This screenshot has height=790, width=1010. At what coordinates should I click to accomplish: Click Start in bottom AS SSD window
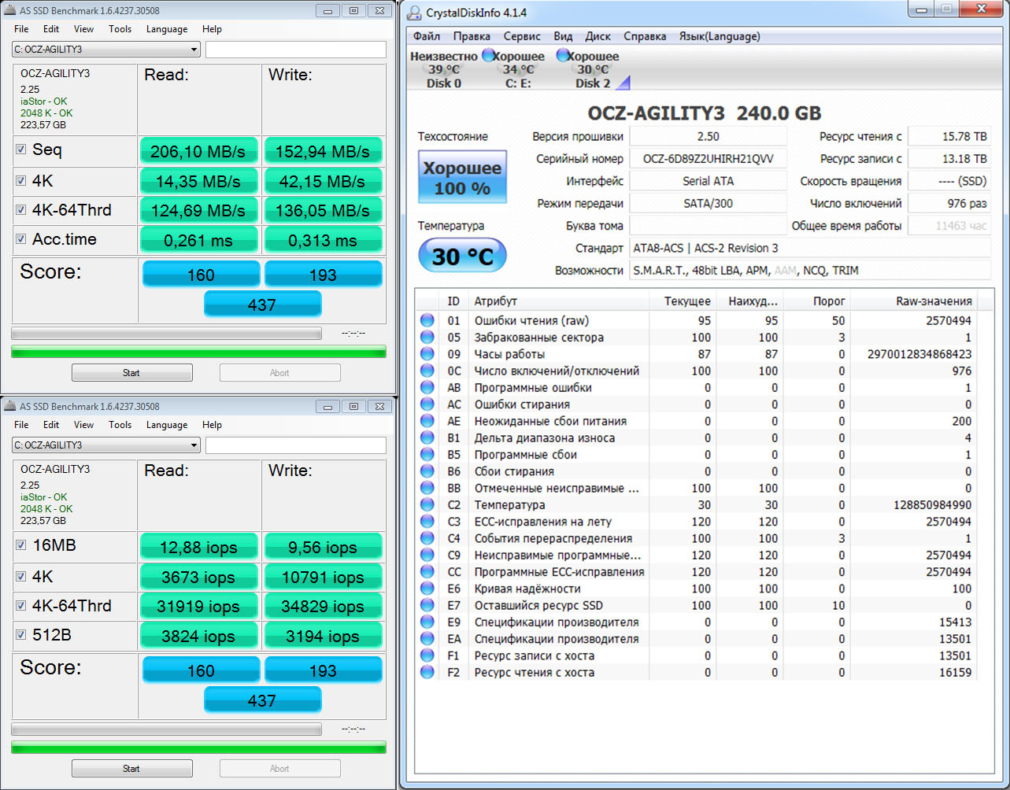pyautogui.click(x=131, y=769)
